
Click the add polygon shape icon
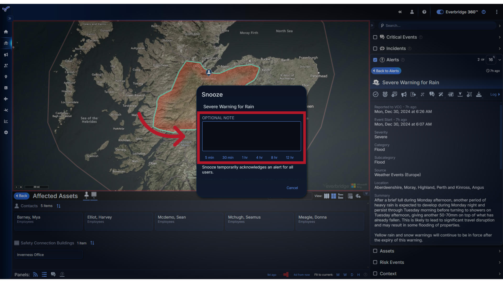(x=469, y=94)
